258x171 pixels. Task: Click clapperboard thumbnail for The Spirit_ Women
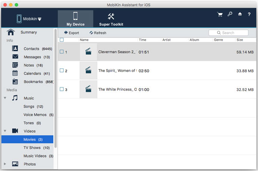[88, 71]
